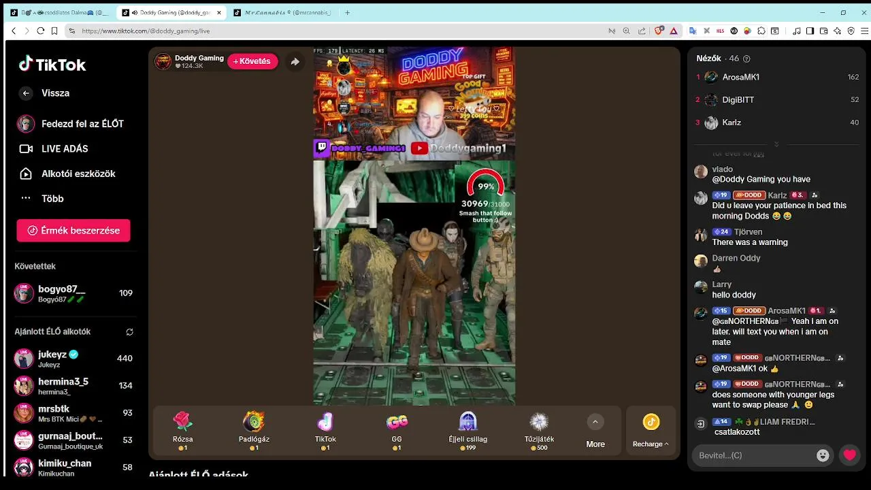Image resolution: width=871 pixels, height=490 pixels.
Task: Click the Követés follow button
Action: (x=252, y=61)
